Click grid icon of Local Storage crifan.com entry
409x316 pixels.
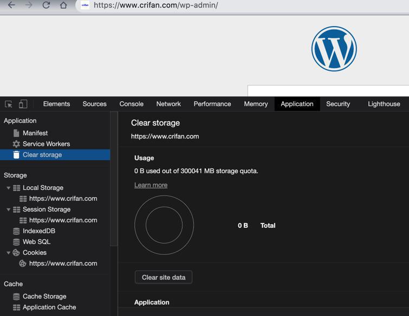tap(23, 199)
